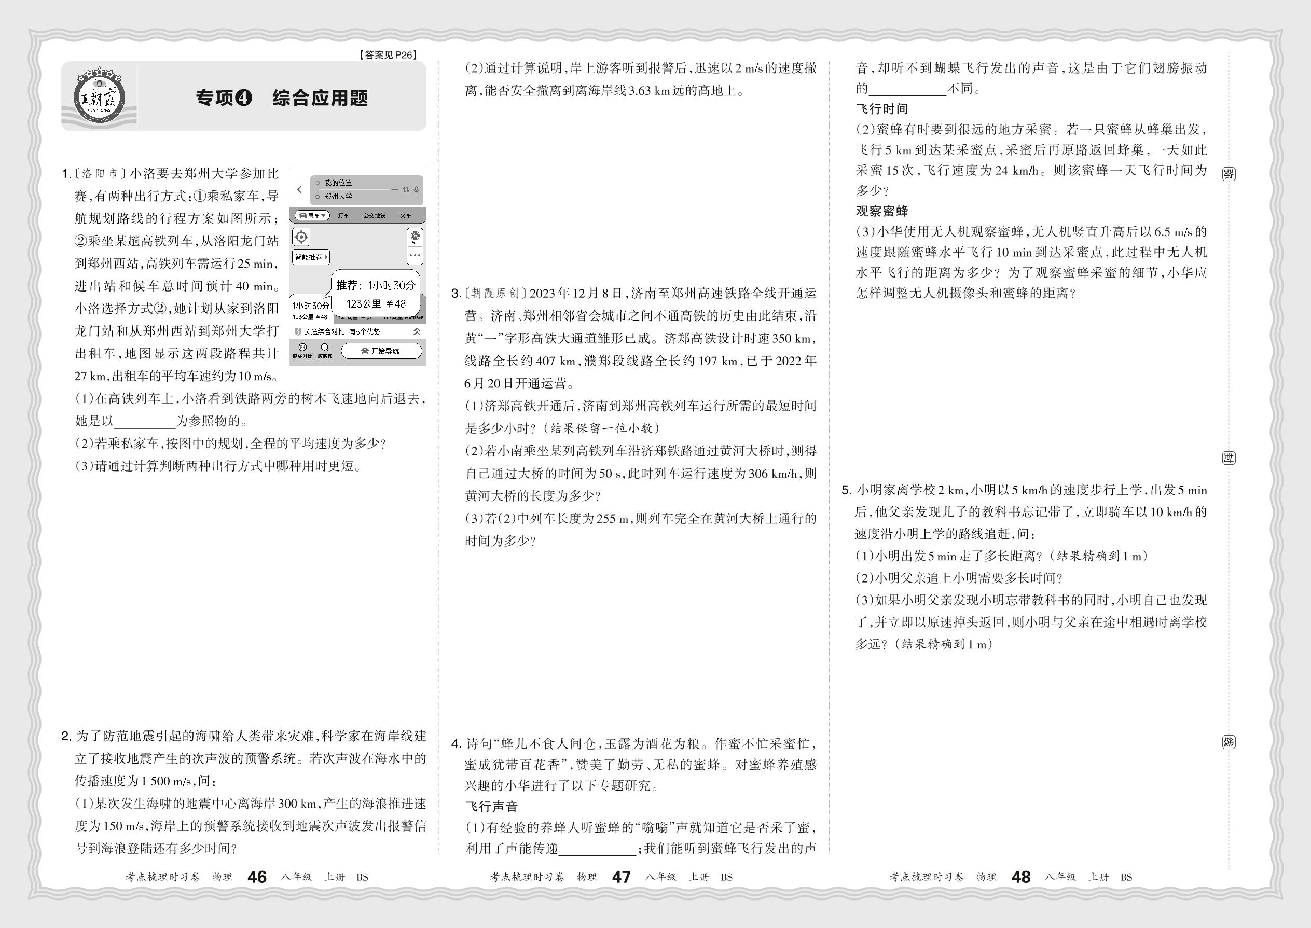Click the microphone voice input icon
The height and width of the screenshot is (928, 1311).
[417, 190]
